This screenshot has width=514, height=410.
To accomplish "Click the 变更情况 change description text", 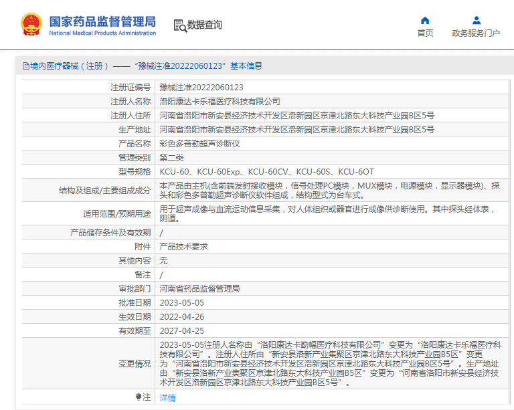I will tap(331, 363).
